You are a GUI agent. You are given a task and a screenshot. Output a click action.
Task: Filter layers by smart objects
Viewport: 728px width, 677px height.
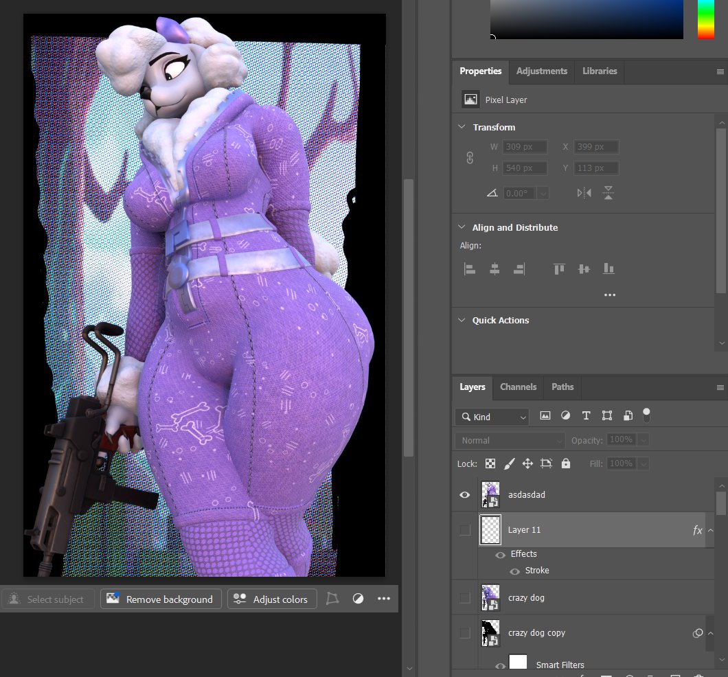pyautogui.click(x=628, y=416)
